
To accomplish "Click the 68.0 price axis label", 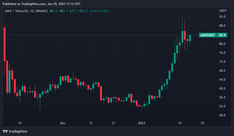I will coord(222,71).
